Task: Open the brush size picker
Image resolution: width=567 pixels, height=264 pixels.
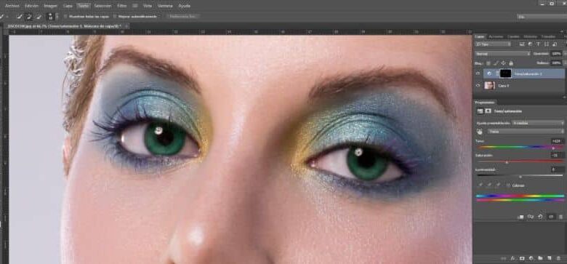Action: tap(51, 16)
